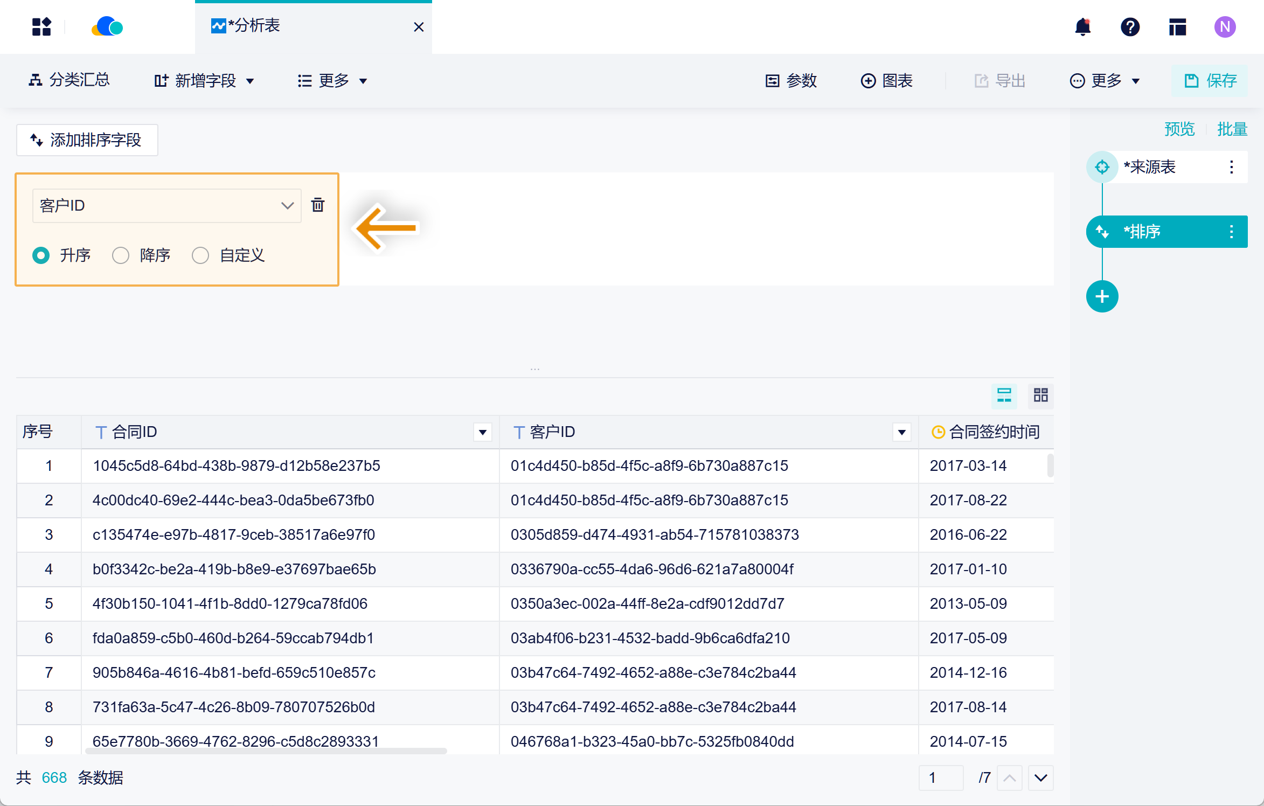Click the page number input field
The image size is (1264, 806).
coord(941,778)
